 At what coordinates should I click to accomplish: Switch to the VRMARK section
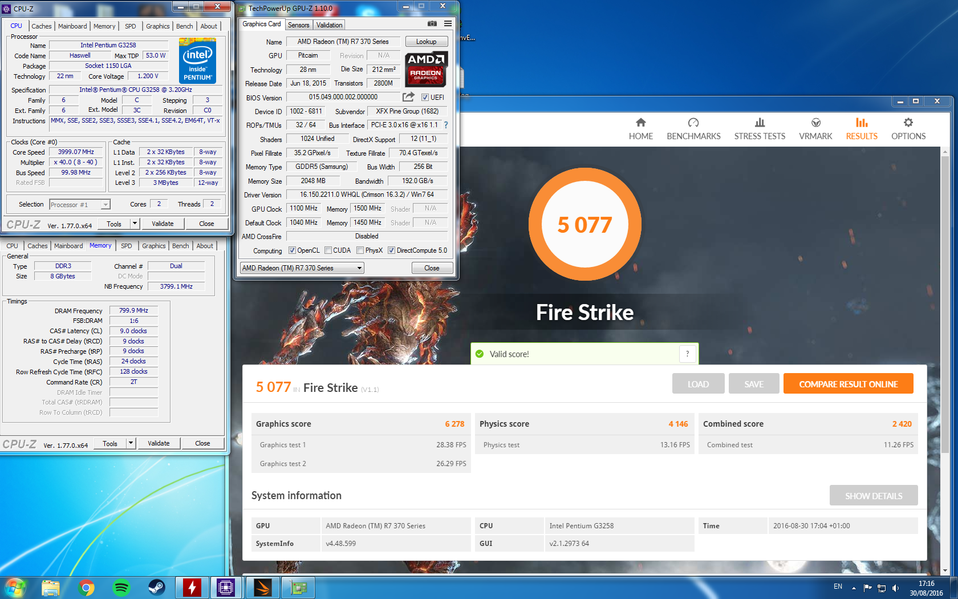[815, 129]
